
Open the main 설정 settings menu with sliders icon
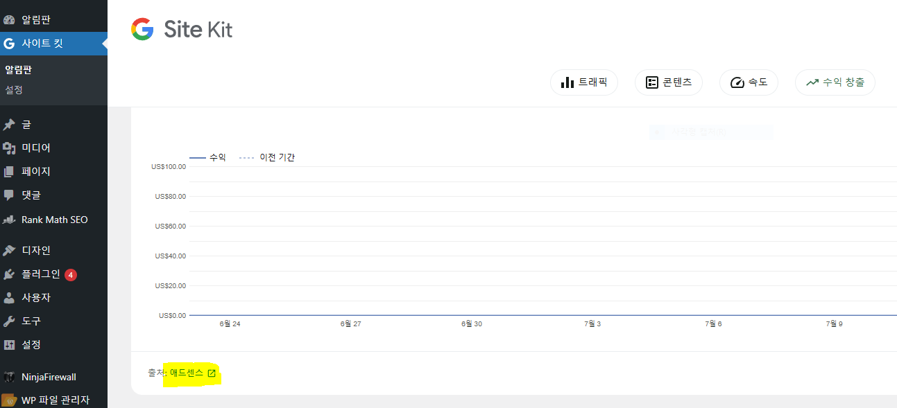point(53,344)
